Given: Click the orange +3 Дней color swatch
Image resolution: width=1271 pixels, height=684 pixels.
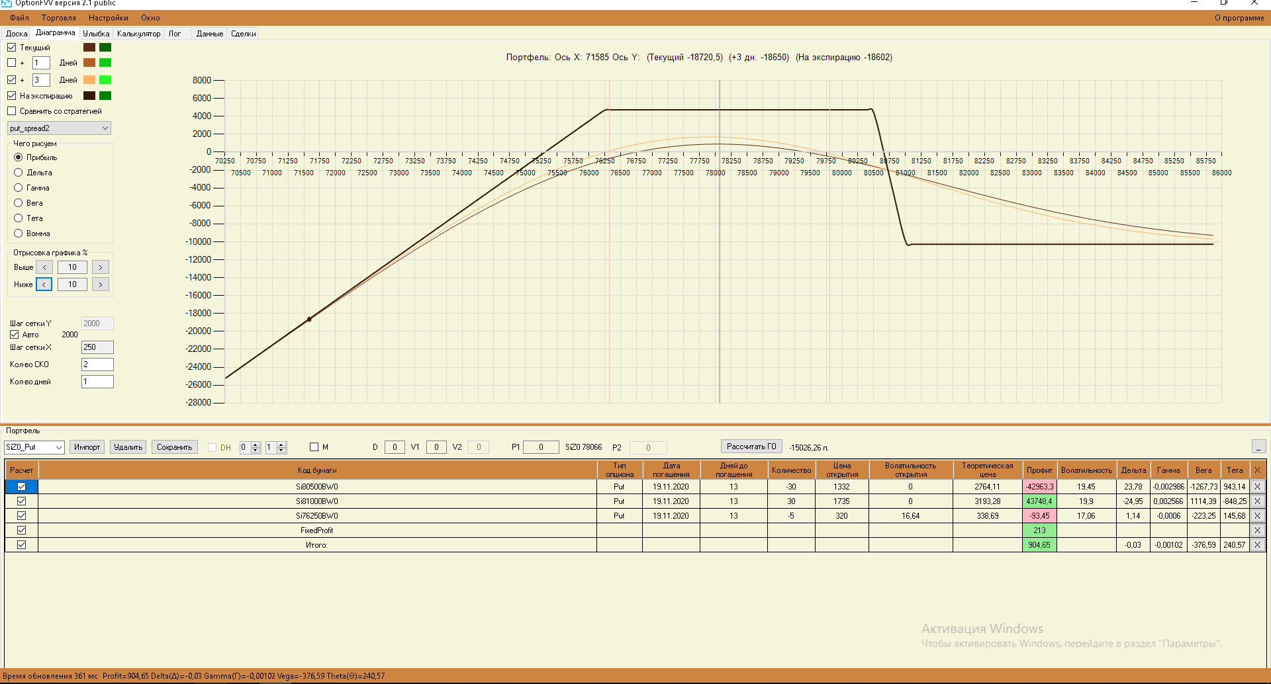Looking at the screenshot, I should [89, 80].
